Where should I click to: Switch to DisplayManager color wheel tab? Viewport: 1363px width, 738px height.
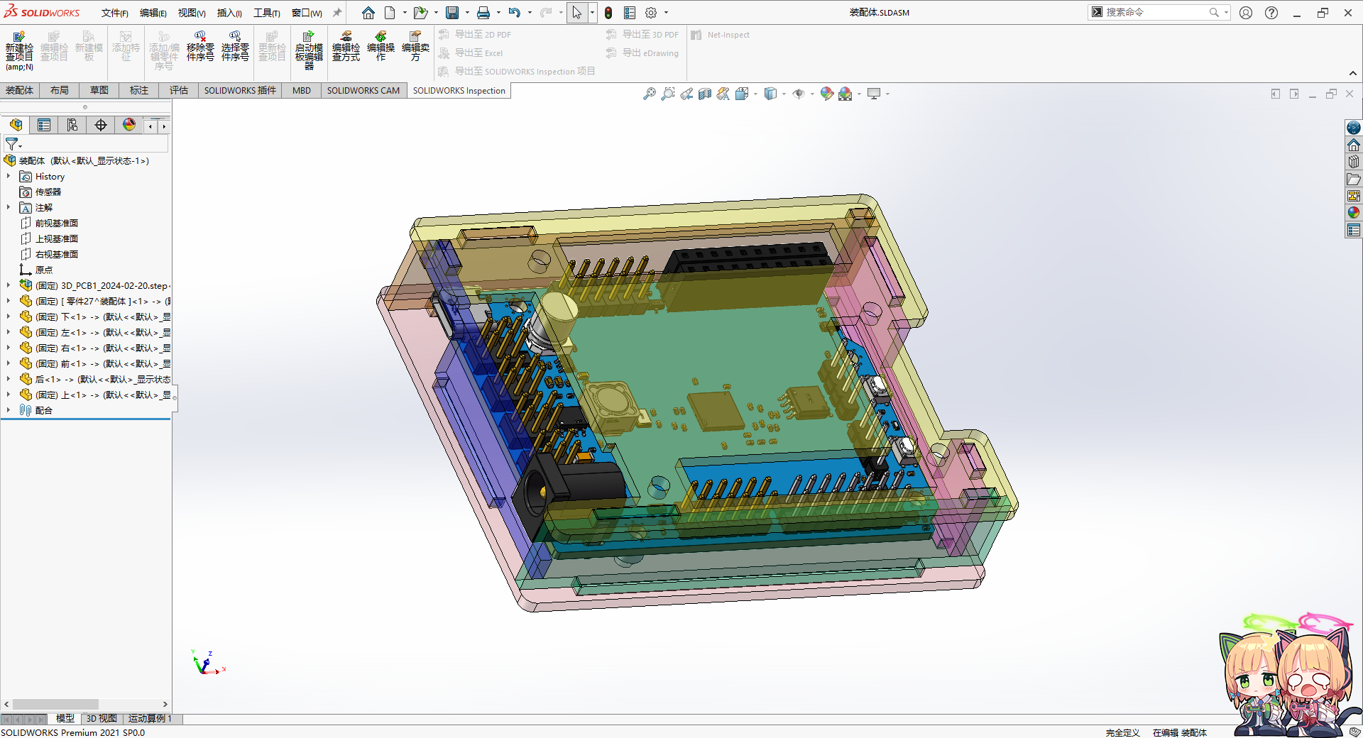click(x=129, y=125)
